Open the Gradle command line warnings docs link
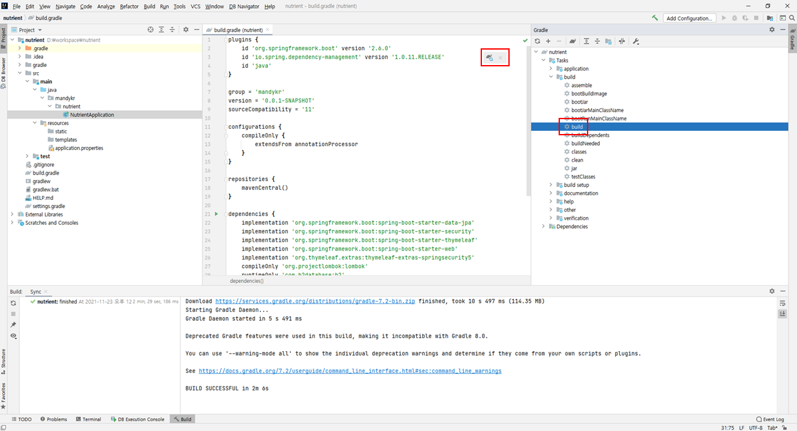Screen dimensions: 797x431 350,371
